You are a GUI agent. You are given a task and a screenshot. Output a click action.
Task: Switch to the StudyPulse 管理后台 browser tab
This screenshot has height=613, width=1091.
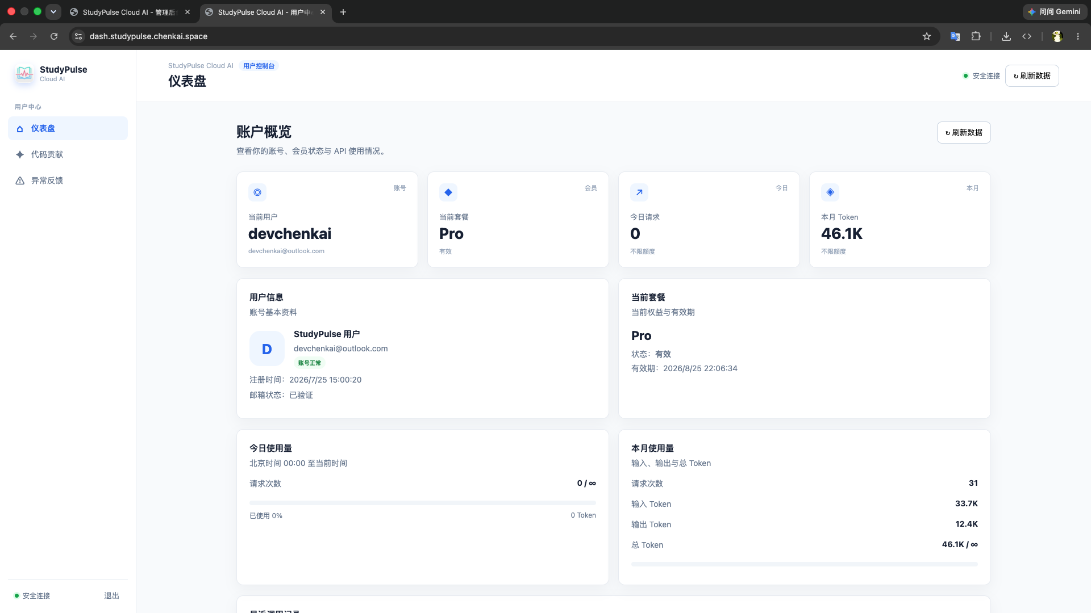[130, 12]
